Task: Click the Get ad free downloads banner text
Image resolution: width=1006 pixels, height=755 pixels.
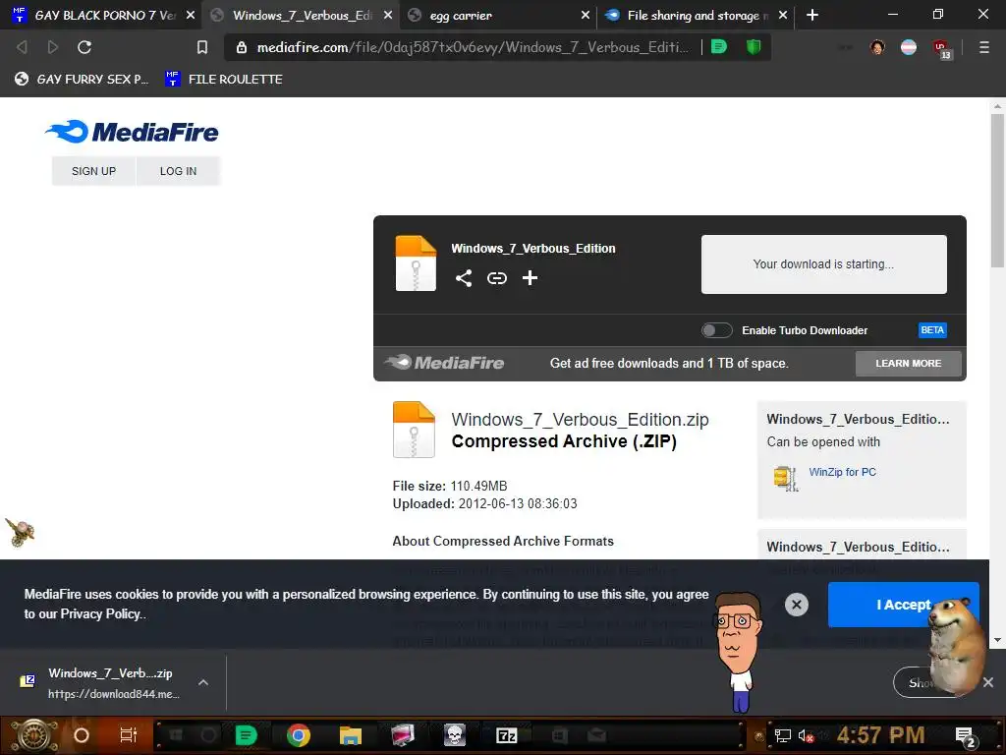Action: pyautogui.click(x=669, y=364)
